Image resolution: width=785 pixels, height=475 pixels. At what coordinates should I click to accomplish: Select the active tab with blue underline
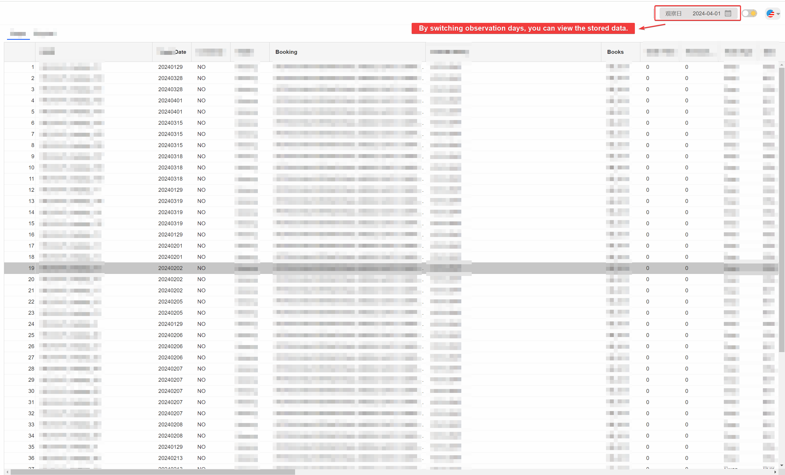(18, 34)
